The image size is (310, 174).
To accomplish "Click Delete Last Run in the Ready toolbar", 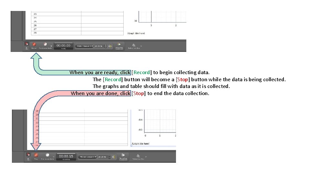I will [x=134, y=46].
